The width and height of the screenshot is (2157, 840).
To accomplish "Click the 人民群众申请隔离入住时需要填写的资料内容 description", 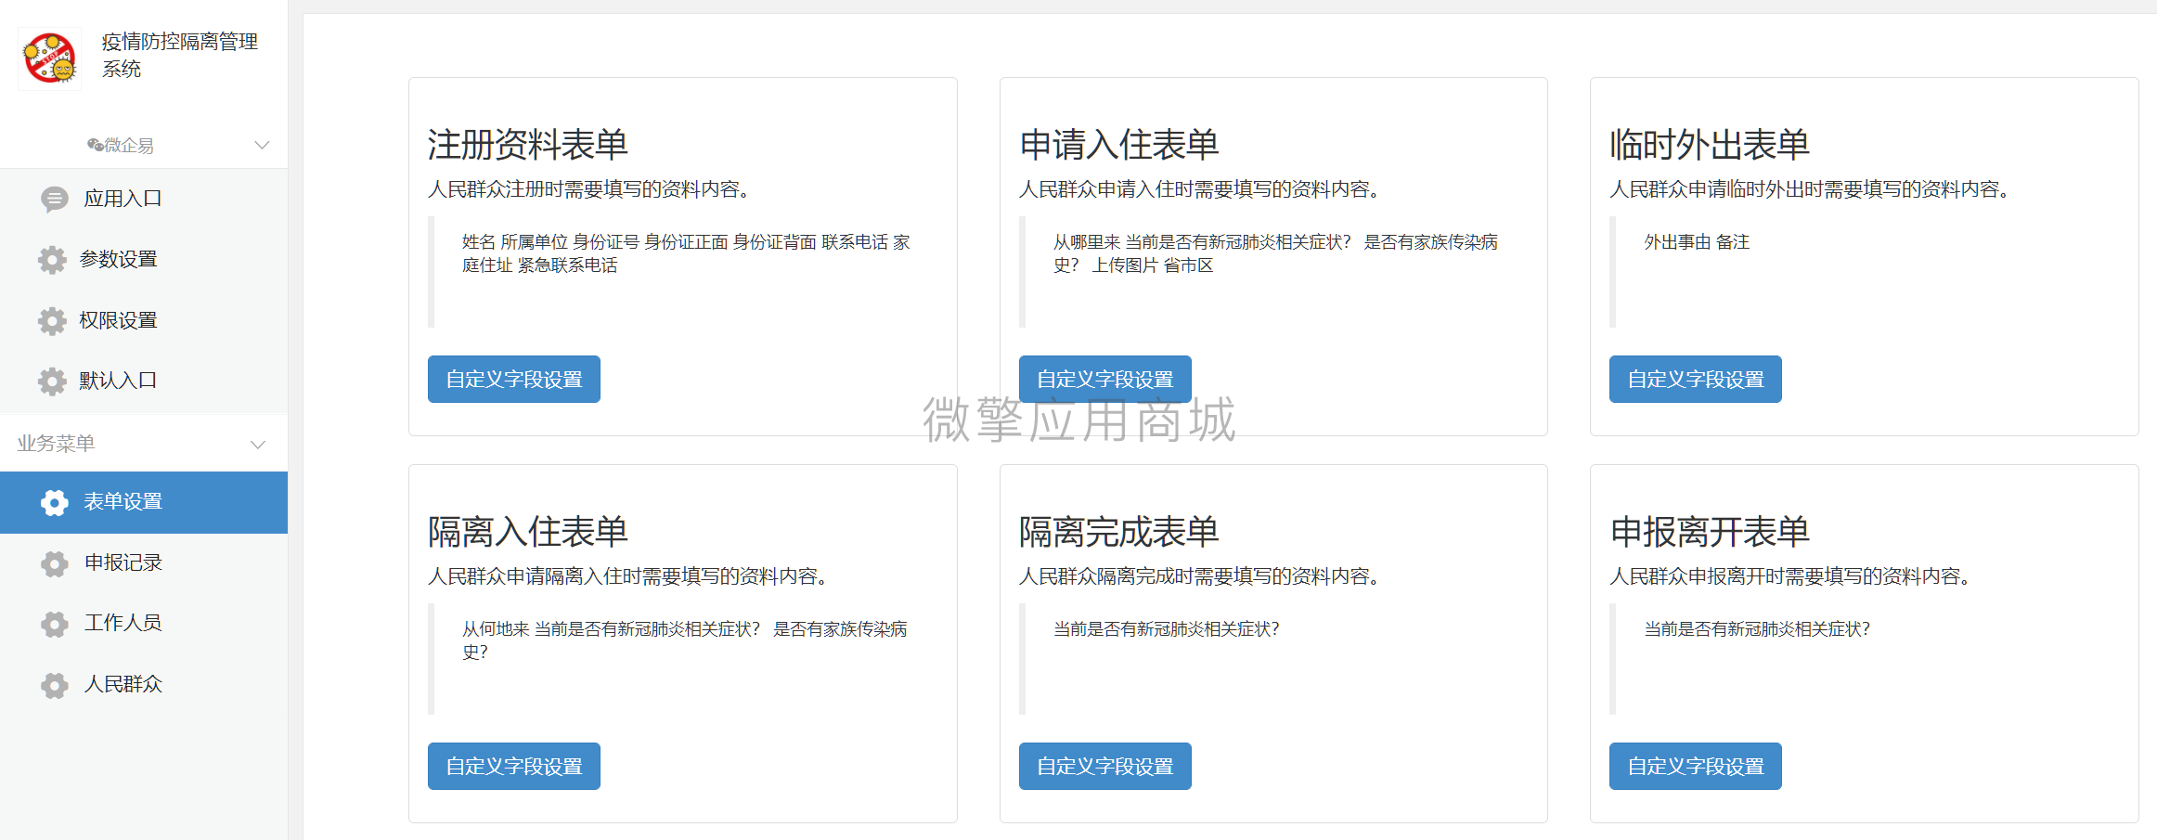I will point(627,576).
